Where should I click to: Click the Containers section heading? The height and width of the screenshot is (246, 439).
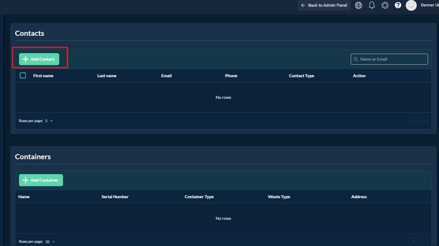[33, 156]
